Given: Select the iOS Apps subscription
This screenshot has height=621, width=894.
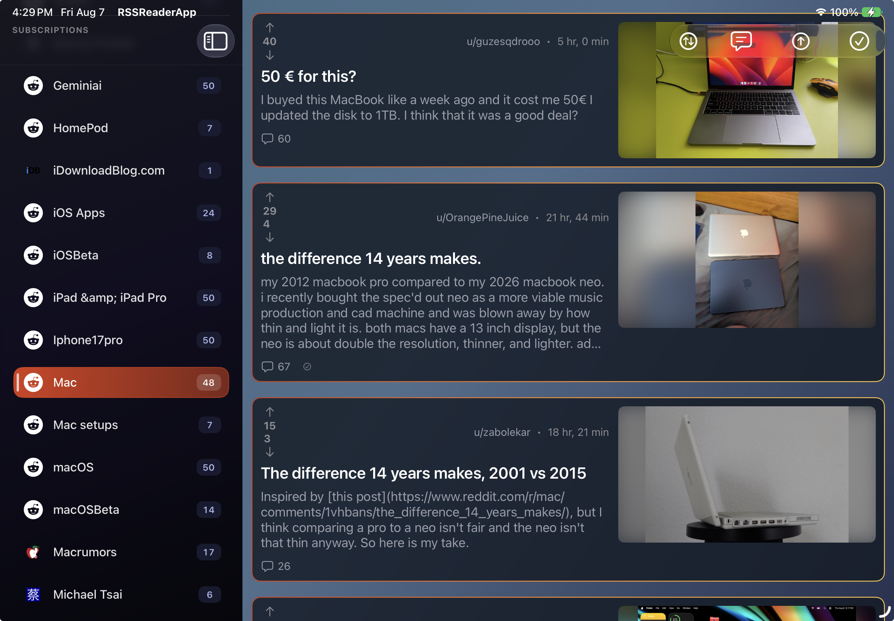Looking at the screenshot, I should click(121, 213).
